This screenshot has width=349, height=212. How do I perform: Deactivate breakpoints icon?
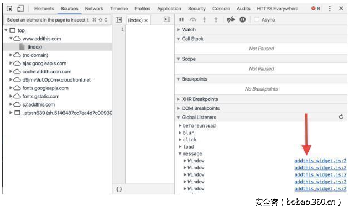point(231,20)
